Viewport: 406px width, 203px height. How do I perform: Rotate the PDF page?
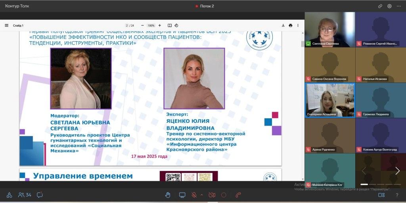[176, 25]
